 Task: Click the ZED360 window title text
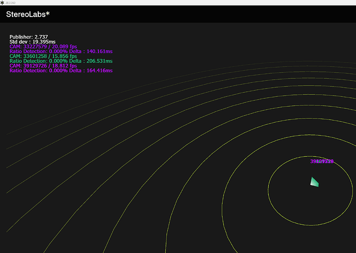10,3
